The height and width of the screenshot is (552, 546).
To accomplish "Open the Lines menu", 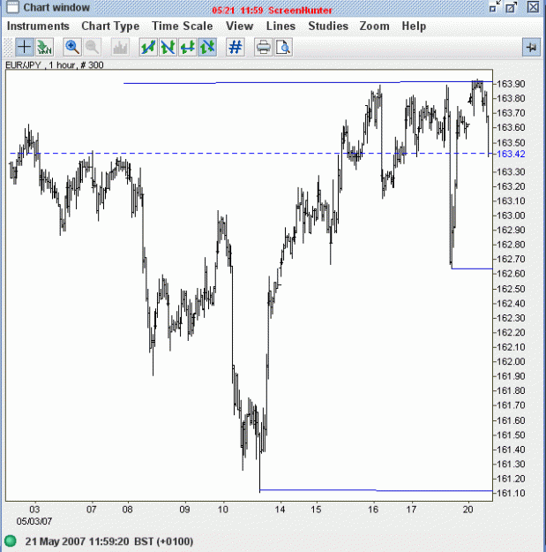I will tap(280, 26).
